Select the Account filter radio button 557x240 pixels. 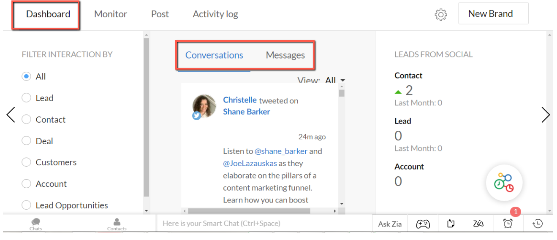[26, 184]
